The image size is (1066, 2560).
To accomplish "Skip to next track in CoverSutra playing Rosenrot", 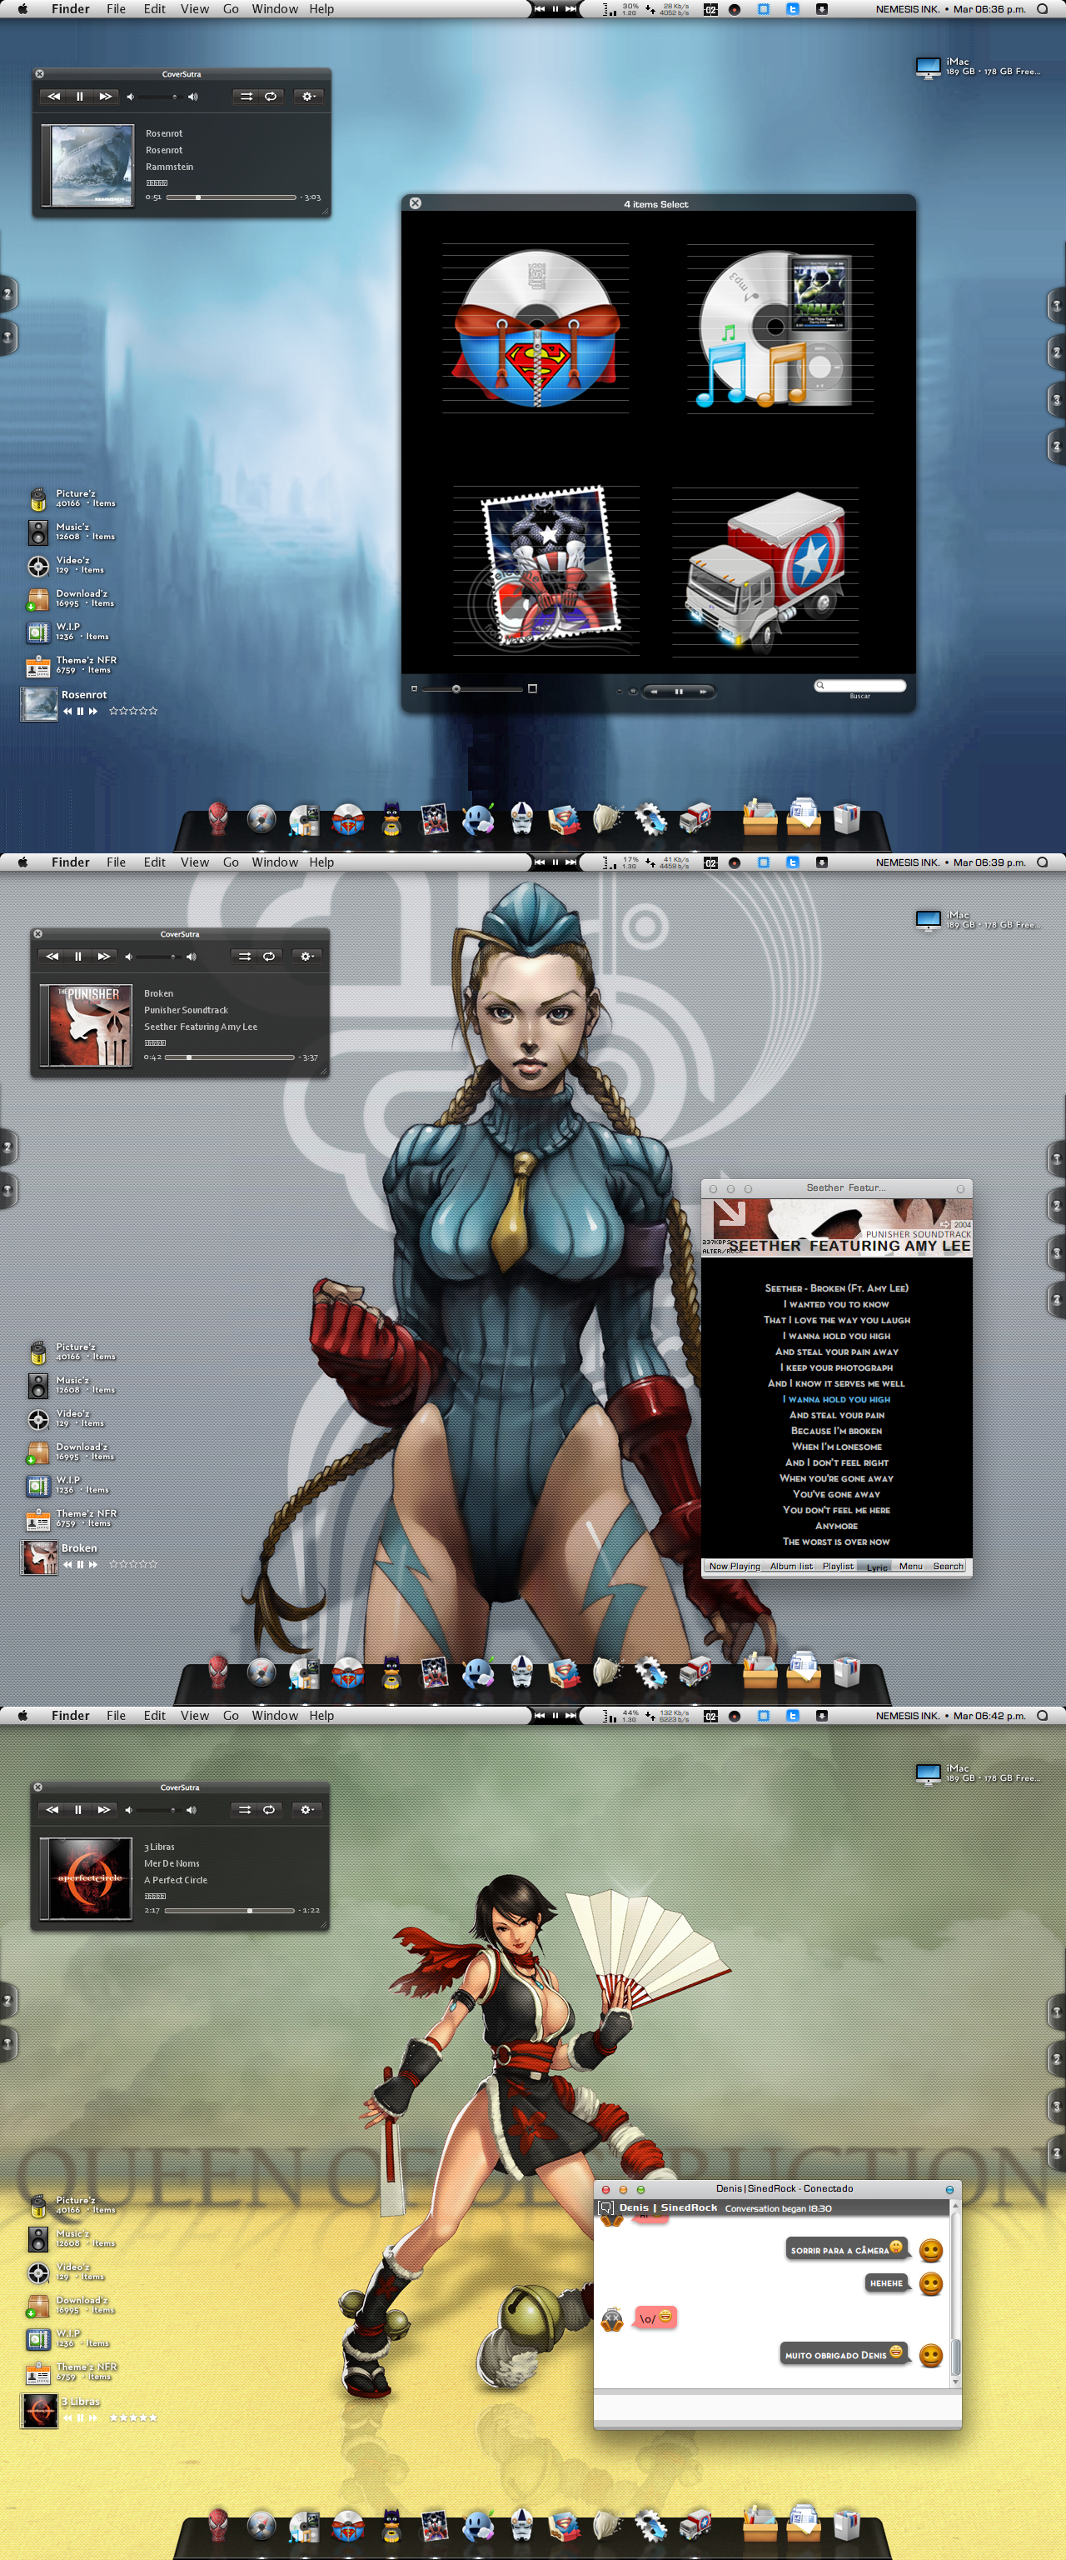I will [x=105, y=97].
